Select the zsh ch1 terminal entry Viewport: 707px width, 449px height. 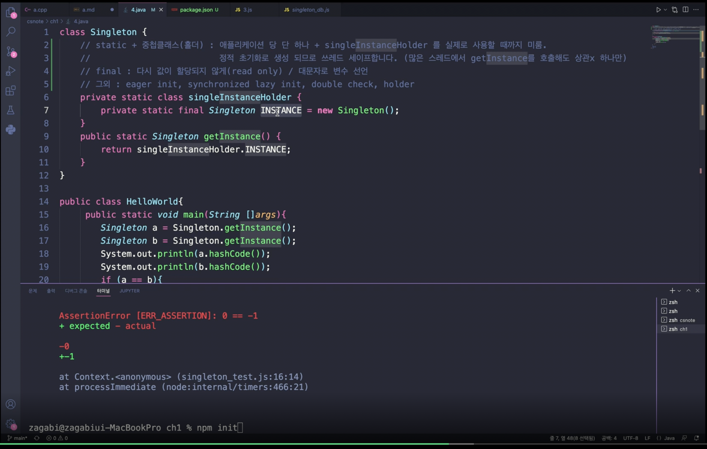(x=681, y=329)
